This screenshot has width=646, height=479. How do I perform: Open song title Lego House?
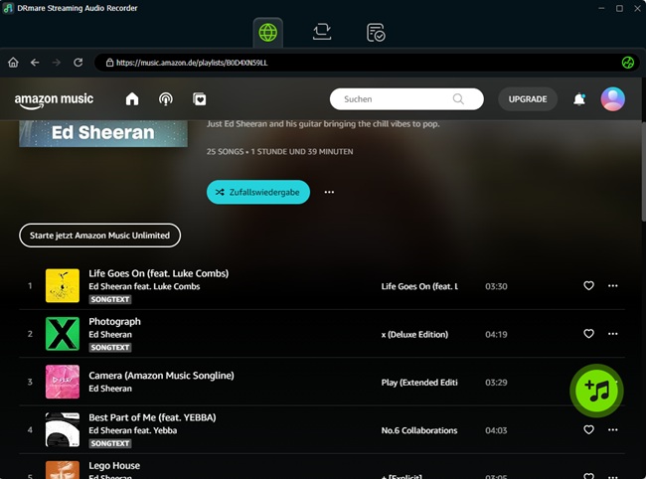click(114, 466)
